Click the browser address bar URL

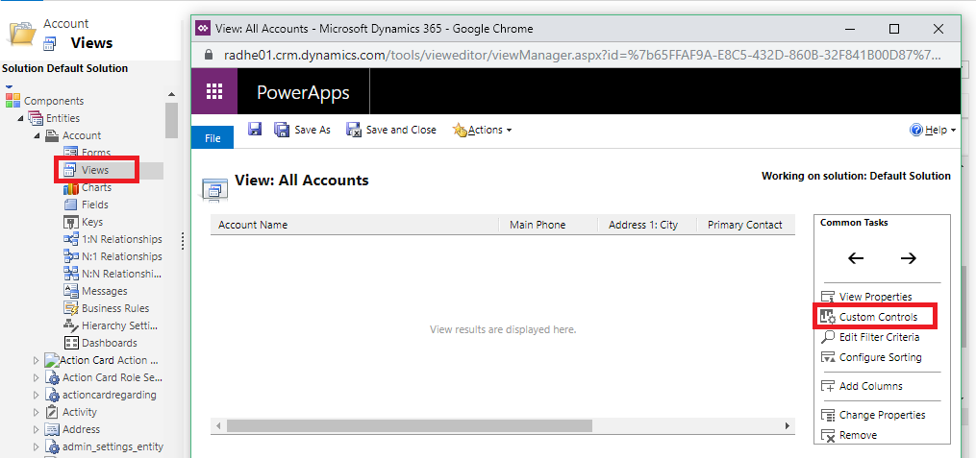[582, 54]
